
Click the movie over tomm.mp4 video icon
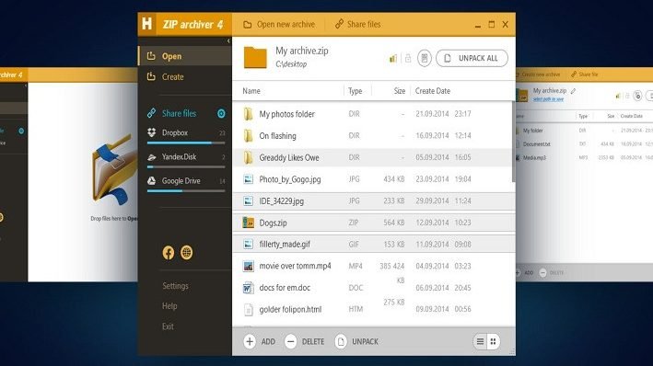pyautogui.click(x=248, y=266)
